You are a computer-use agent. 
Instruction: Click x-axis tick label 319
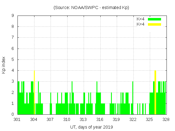click(116, 120)
